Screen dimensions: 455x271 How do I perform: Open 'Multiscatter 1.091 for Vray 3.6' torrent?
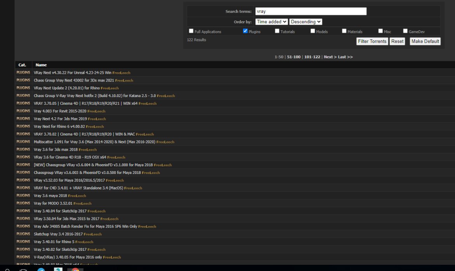(x=95, y=142)
